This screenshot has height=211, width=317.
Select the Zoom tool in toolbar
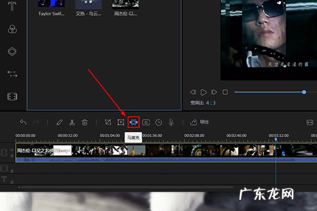(x=121, y=122)
